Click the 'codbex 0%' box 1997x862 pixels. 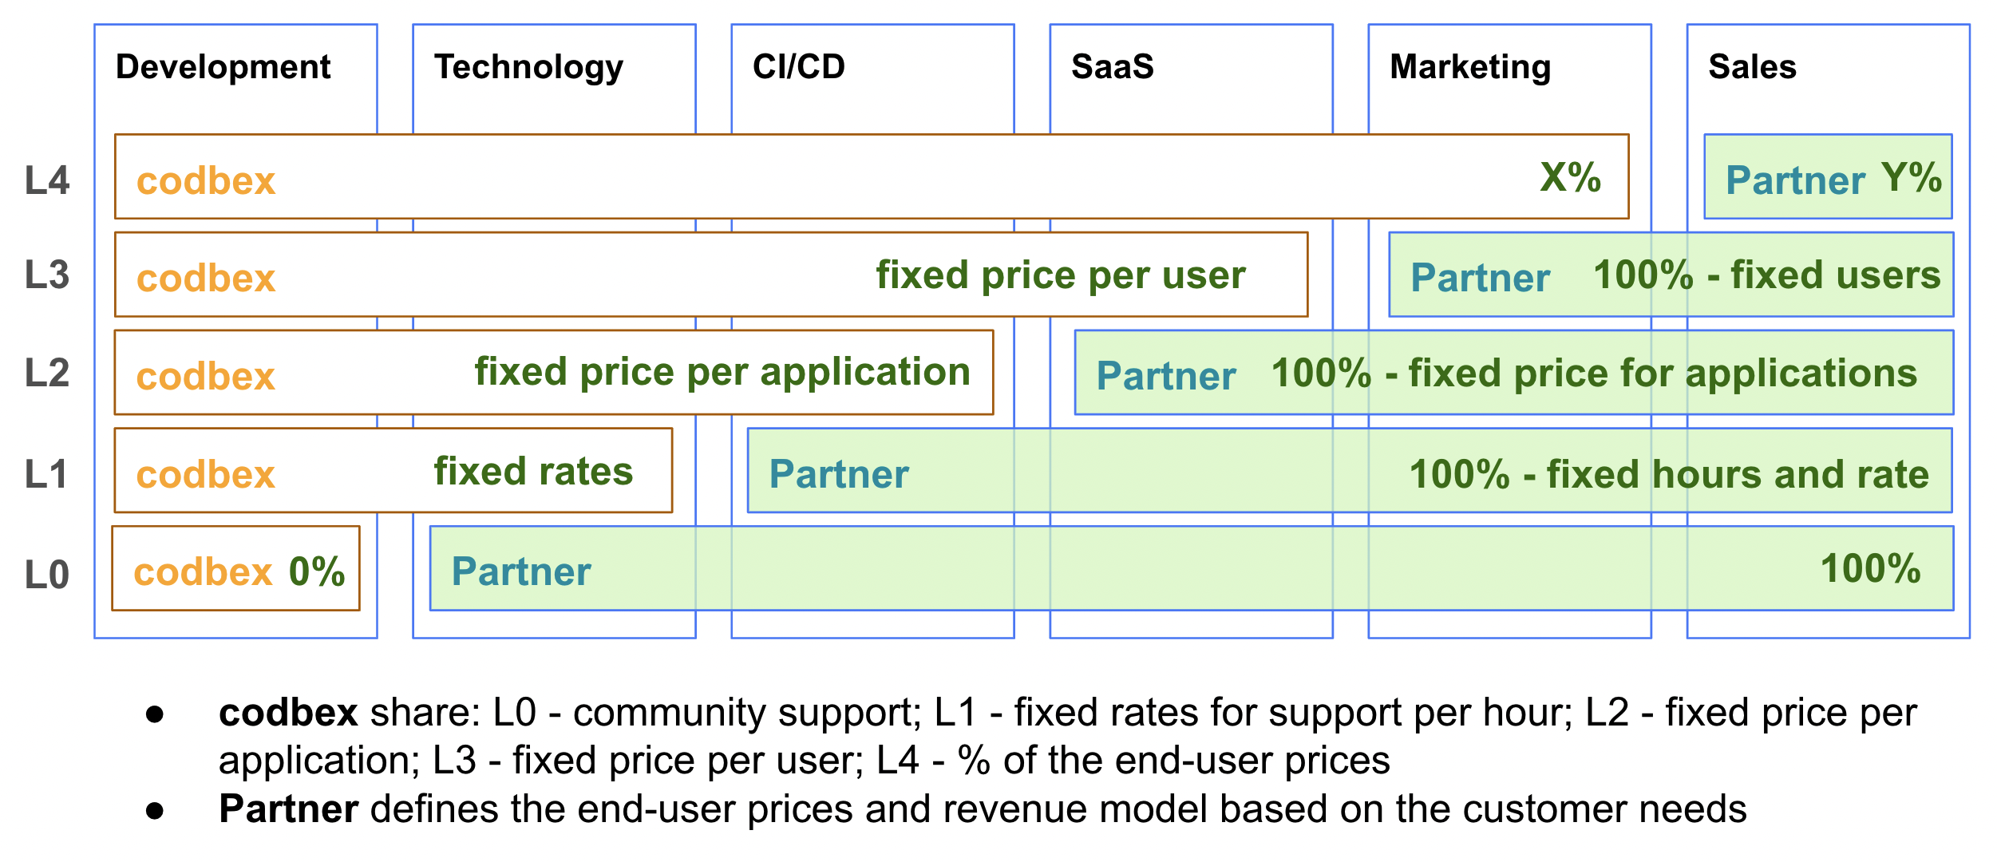point(235,568)
